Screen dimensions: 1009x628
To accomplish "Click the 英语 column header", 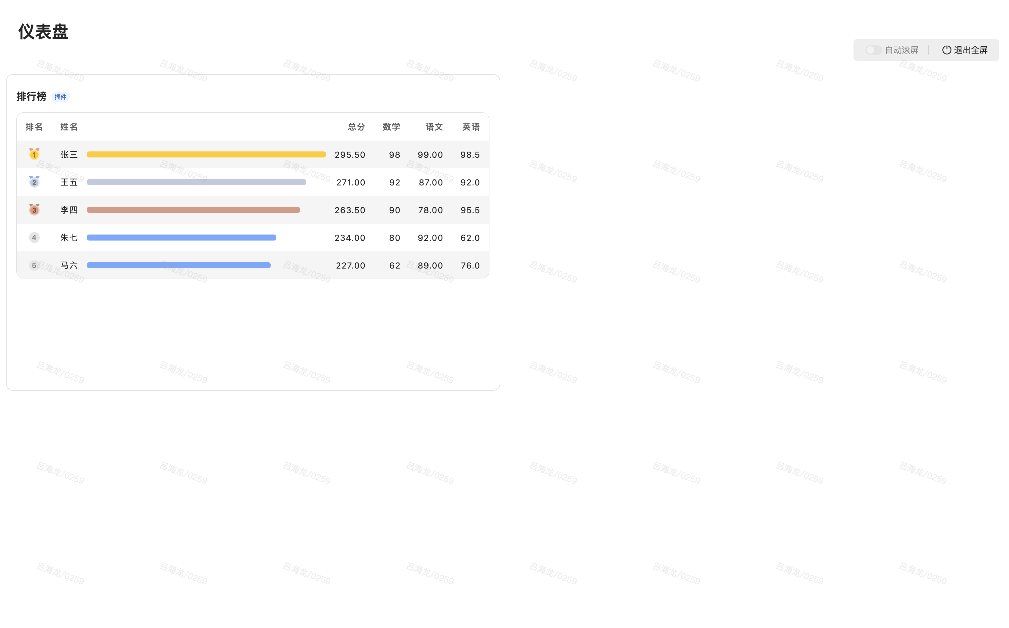I will tap(471, 127).
